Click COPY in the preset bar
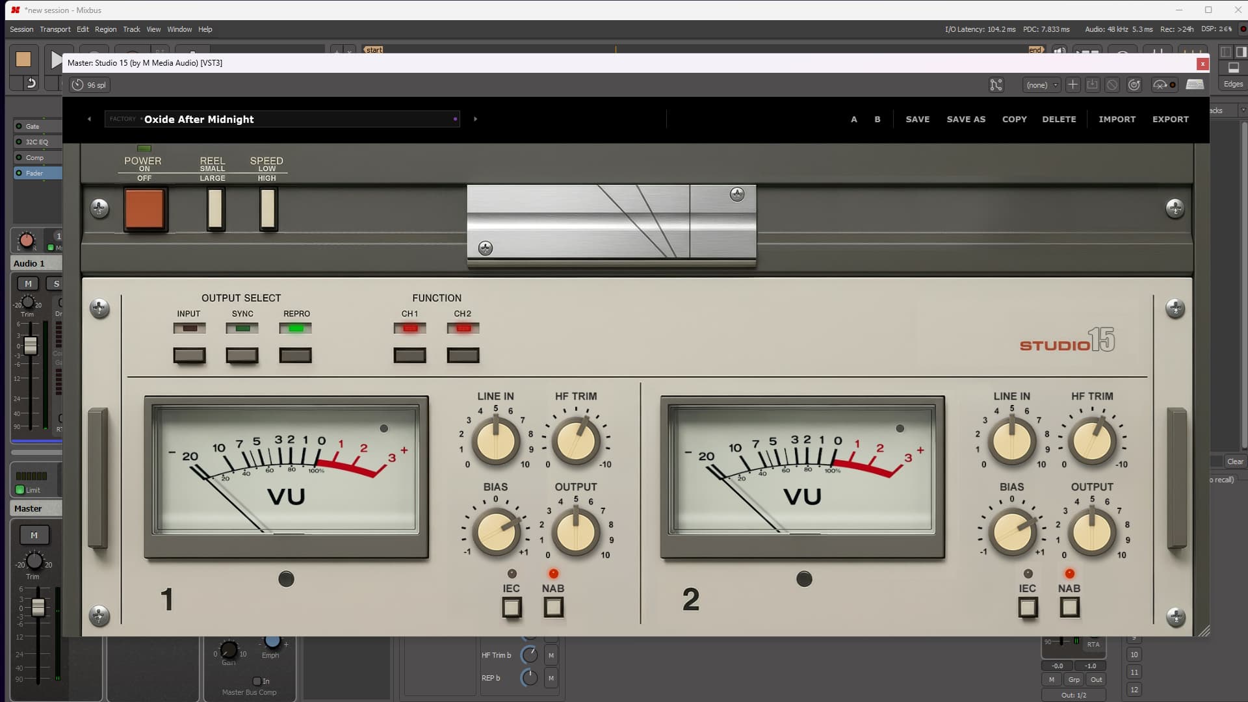The image size is (1248, 702). 1015,120
